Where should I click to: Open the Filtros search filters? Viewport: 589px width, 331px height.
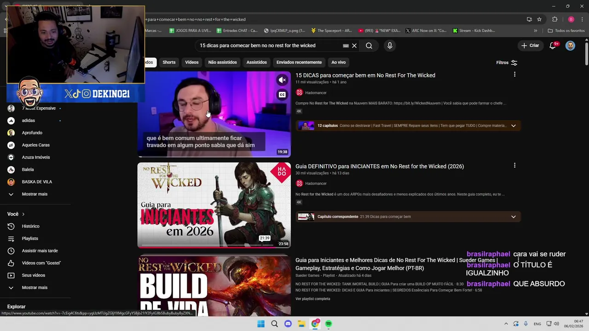507,63
